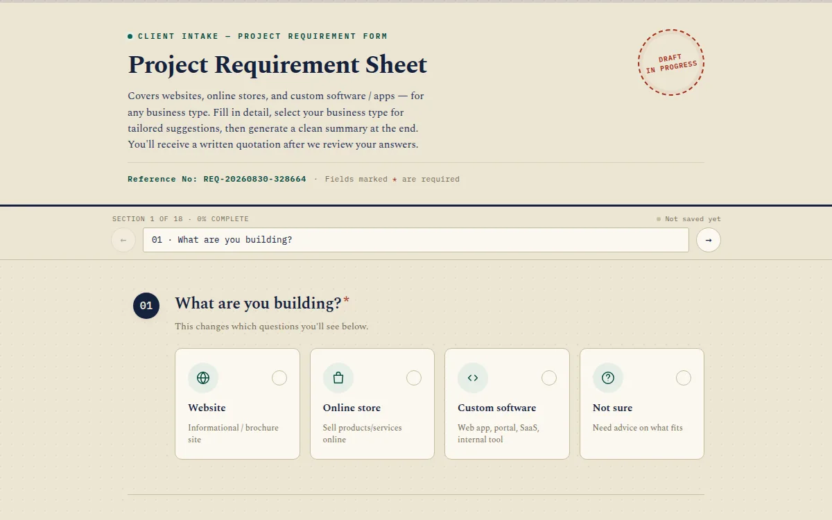This screenshot has width=832, height=520.
Task: Click the globe icon on Website card
Action: point(203,378)
